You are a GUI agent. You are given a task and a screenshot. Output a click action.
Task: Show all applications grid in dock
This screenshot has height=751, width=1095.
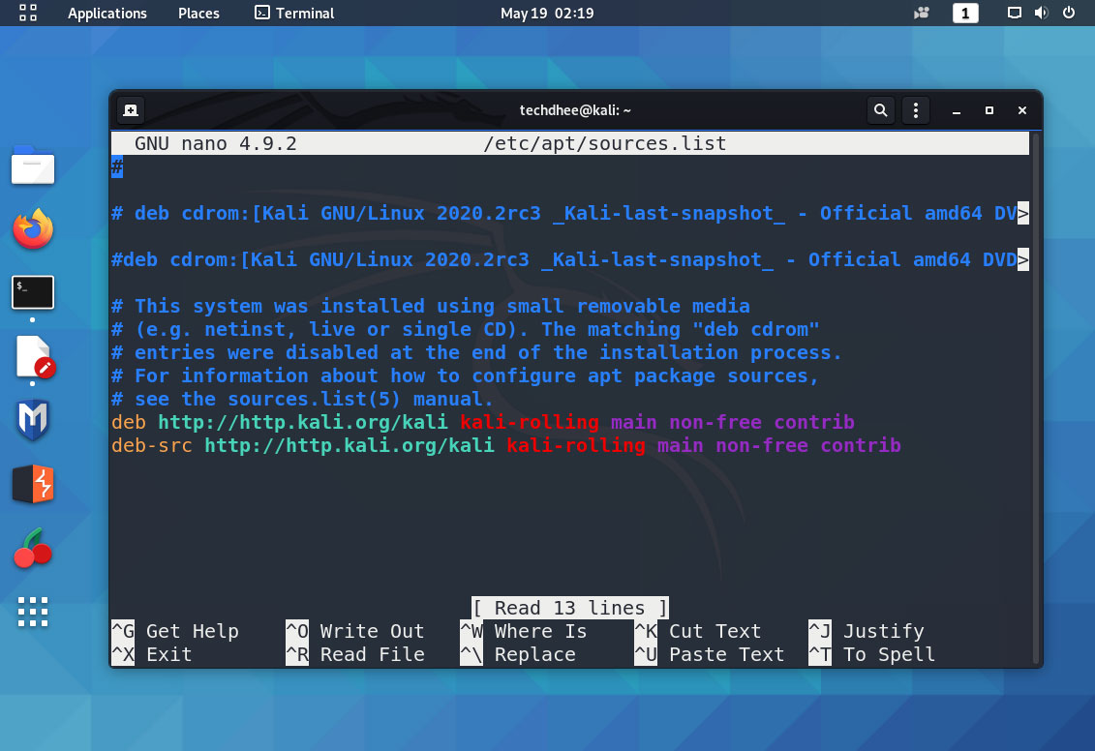tap(33, 612)
